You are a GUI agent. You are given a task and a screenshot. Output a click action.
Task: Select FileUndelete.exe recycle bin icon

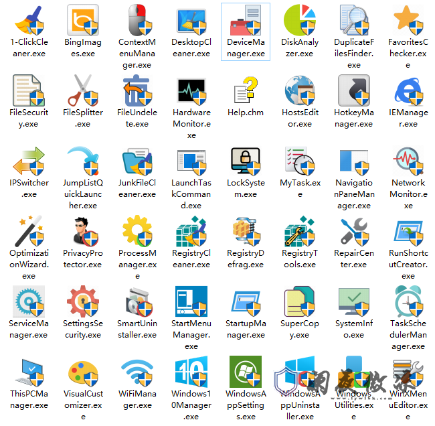click(137, 90)
